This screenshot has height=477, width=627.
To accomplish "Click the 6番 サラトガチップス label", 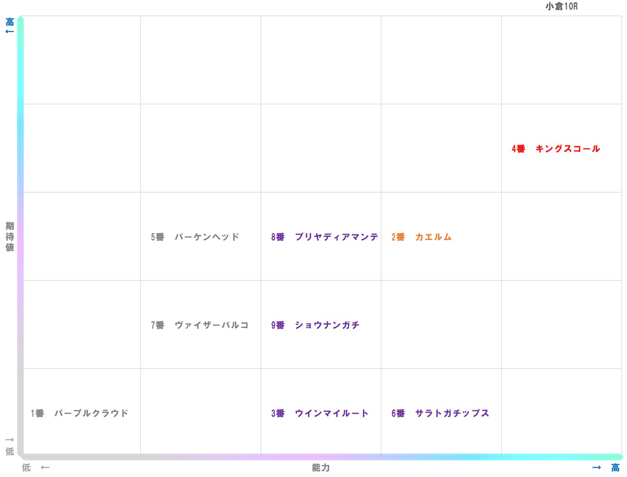I will pyautogui.click(x=440, y=413).
